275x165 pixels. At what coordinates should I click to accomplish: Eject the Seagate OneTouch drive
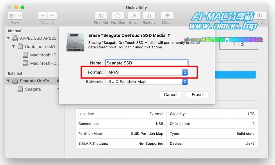[58, 81]
